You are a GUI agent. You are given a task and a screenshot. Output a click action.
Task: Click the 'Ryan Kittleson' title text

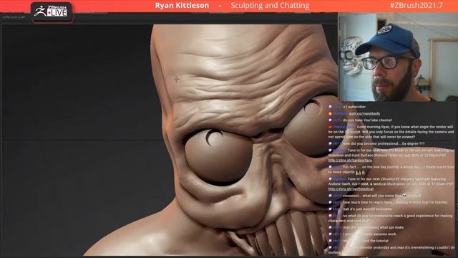[x=182, y=6]
